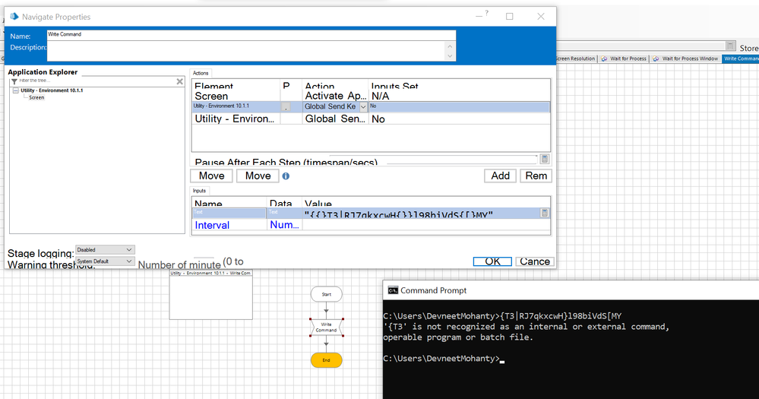The height and width of the screenshot is (399, 759).
Task: Click the icon on Wait for Process tab
Action: (x=604, y=59)
